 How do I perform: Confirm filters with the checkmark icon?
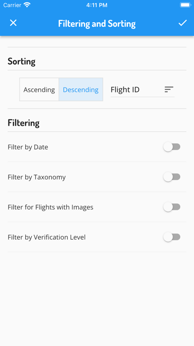(x=182, y=23)
